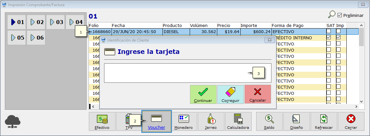370x136 pixels.
Task: Click the magnifying glass search icon
Action: pos(332,15)
